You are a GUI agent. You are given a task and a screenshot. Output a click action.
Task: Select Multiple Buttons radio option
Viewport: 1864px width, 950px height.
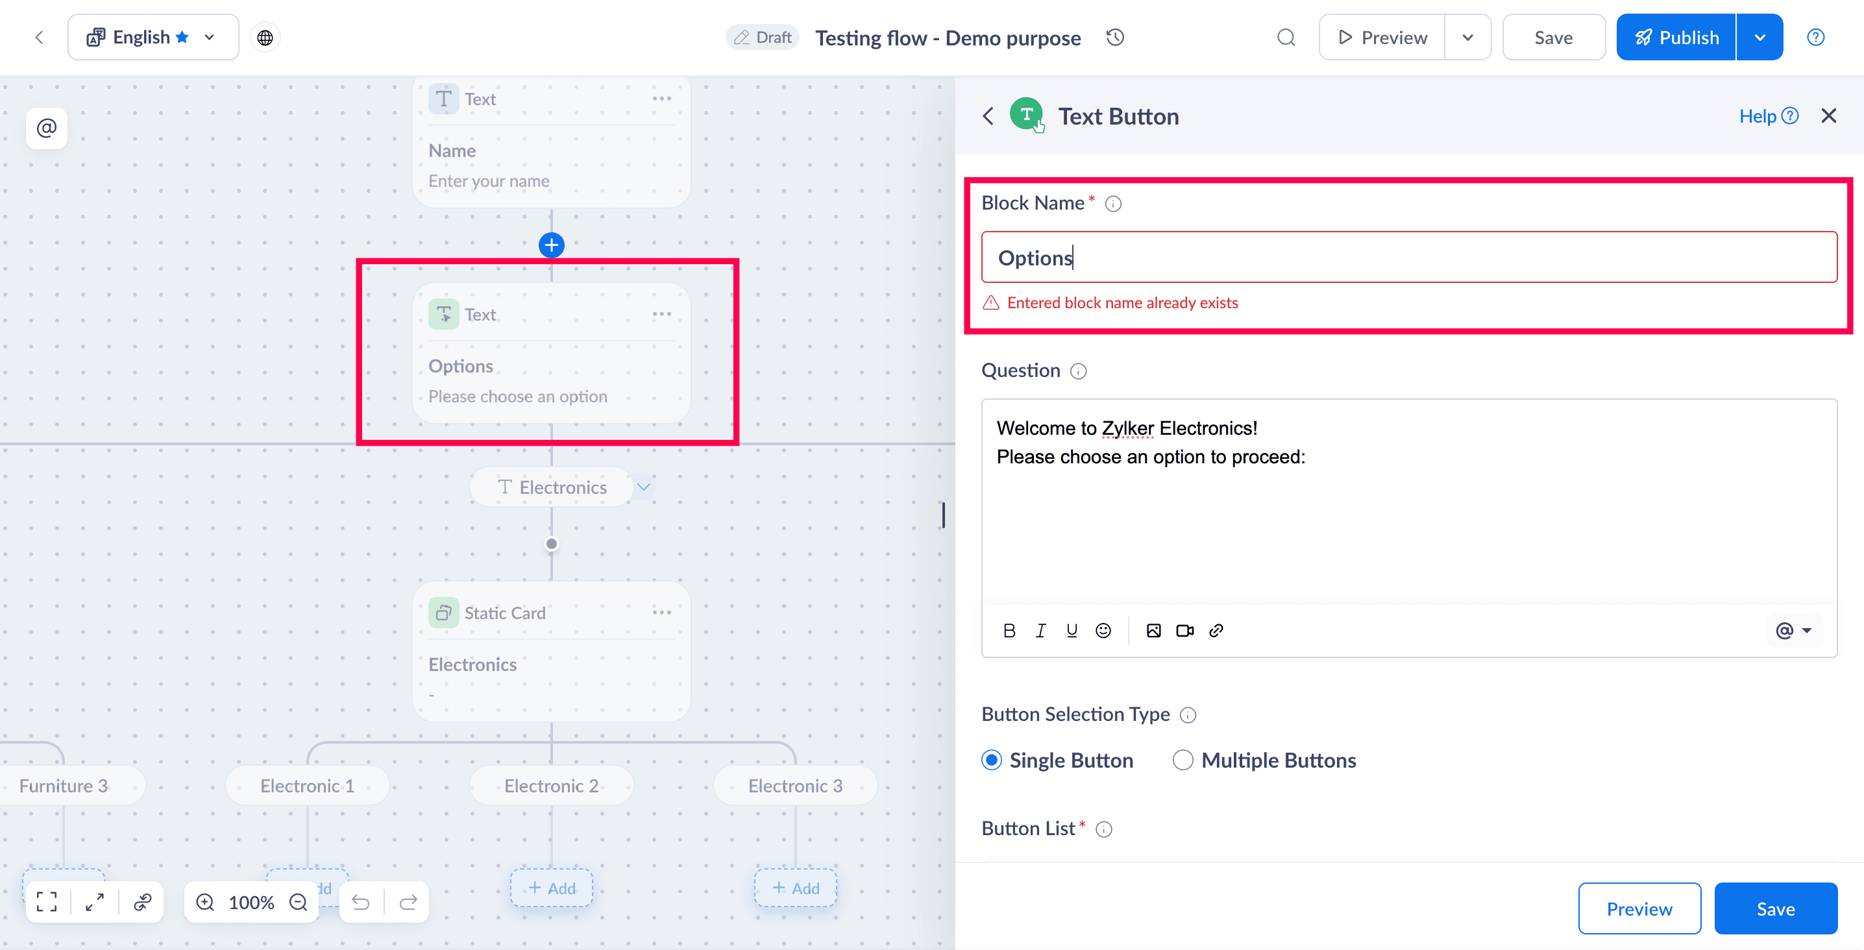point(1182,760)
